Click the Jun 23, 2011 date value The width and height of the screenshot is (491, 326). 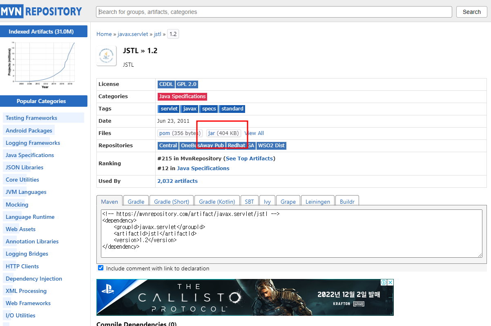[173, 121]
